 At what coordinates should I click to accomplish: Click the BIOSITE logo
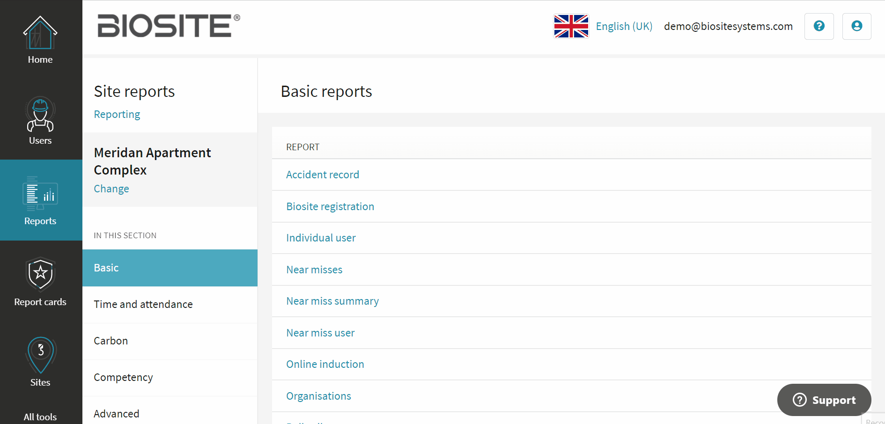coord(169,26)
